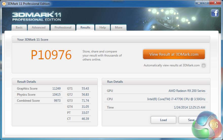Click the Result Details panel header
This screenshot has height=140, width=223.
tap(55, 82)
